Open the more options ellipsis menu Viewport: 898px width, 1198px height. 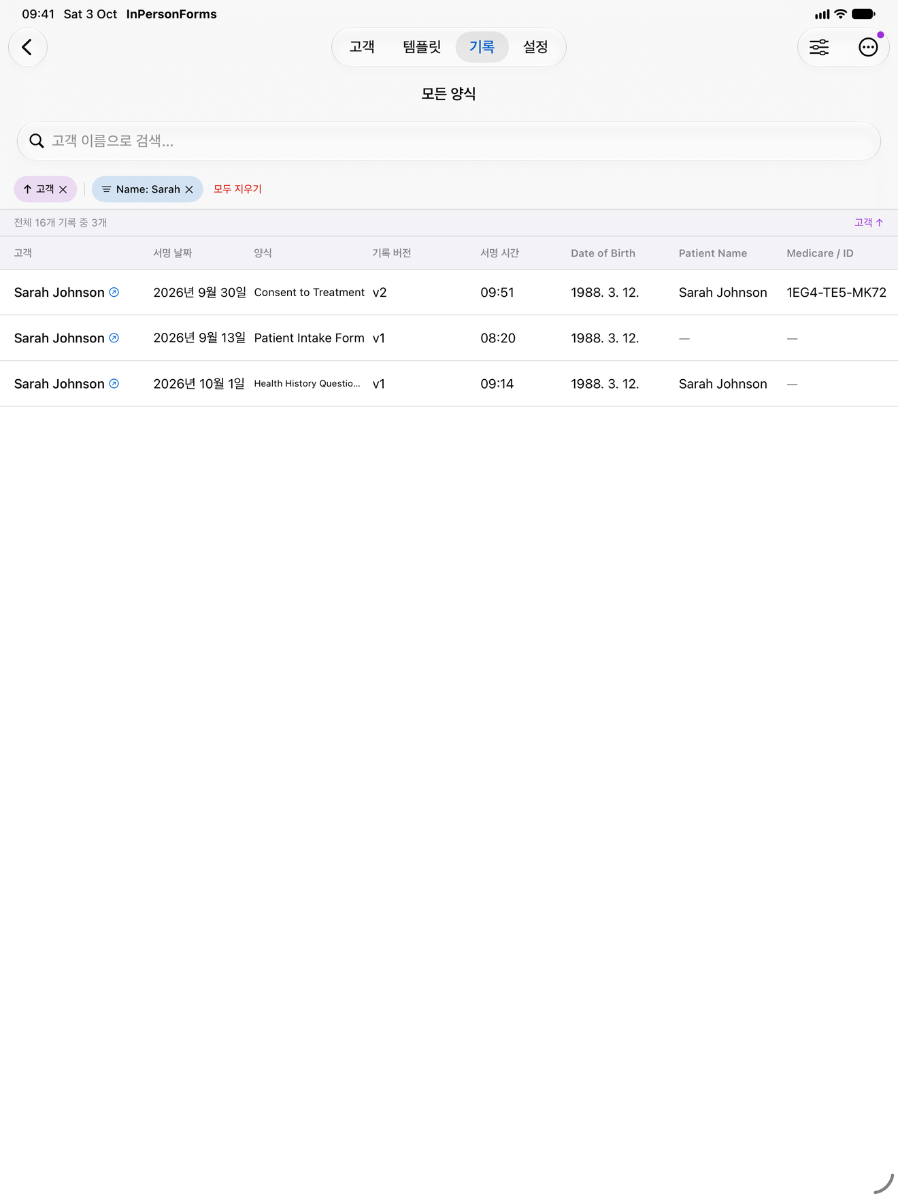tap(868, 47)
